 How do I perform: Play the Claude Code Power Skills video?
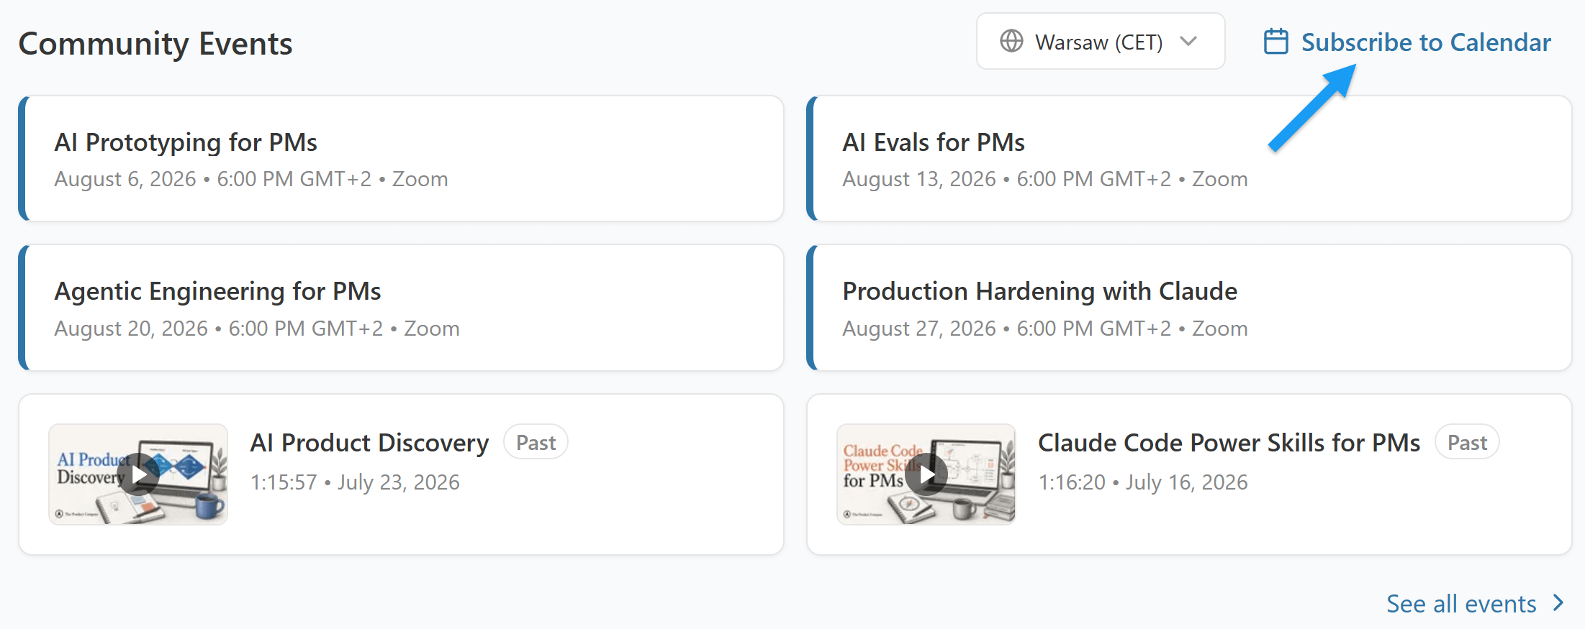pyautogui.click(x=926, y=474)
